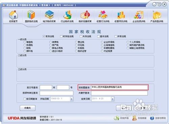169x124 pixels.
Task: Maximize the tax system window
Action: tap(159, 4)
